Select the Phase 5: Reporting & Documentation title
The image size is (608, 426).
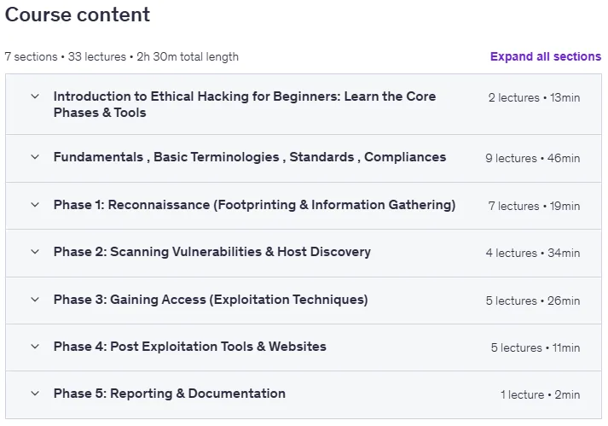170,394
